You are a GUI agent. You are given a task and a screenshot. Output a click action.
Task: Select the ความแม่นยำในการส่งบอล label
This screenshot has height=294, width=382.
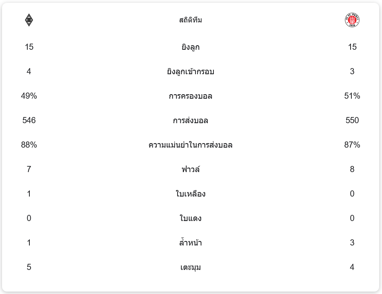pyautogui.click(x=191, y=145)
